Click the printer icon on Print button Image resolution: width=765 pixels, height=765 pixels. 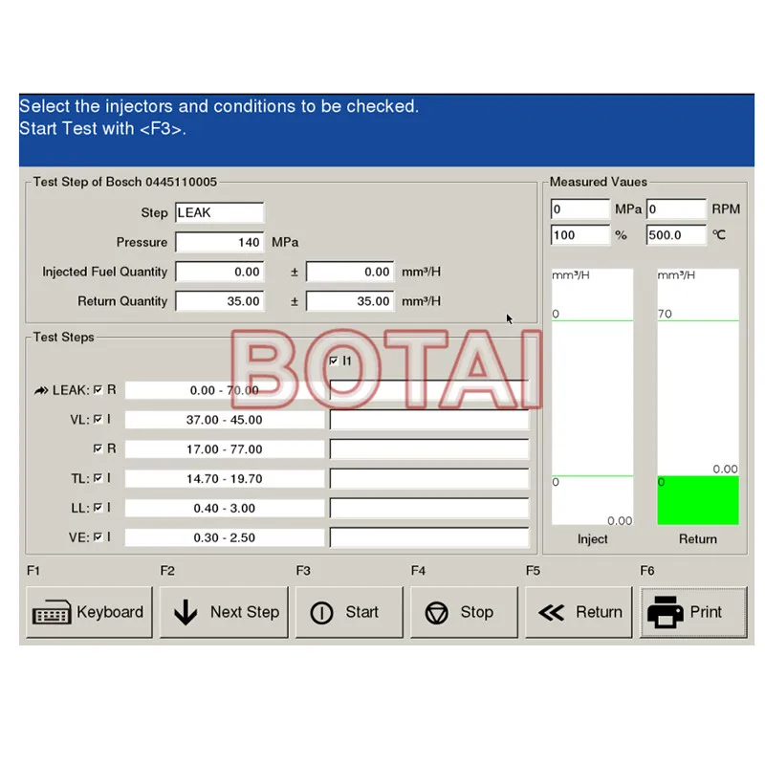(665, 612)
